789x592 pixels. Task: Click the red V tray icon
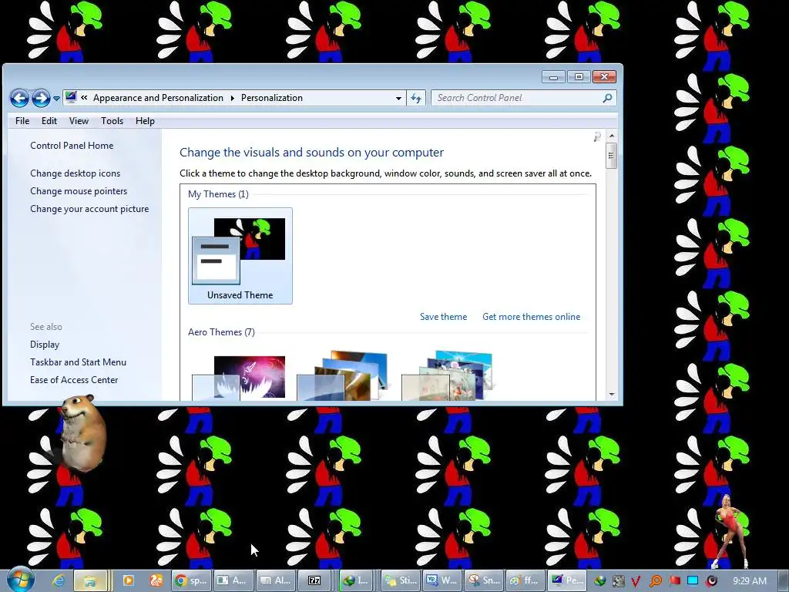[636, 581]
